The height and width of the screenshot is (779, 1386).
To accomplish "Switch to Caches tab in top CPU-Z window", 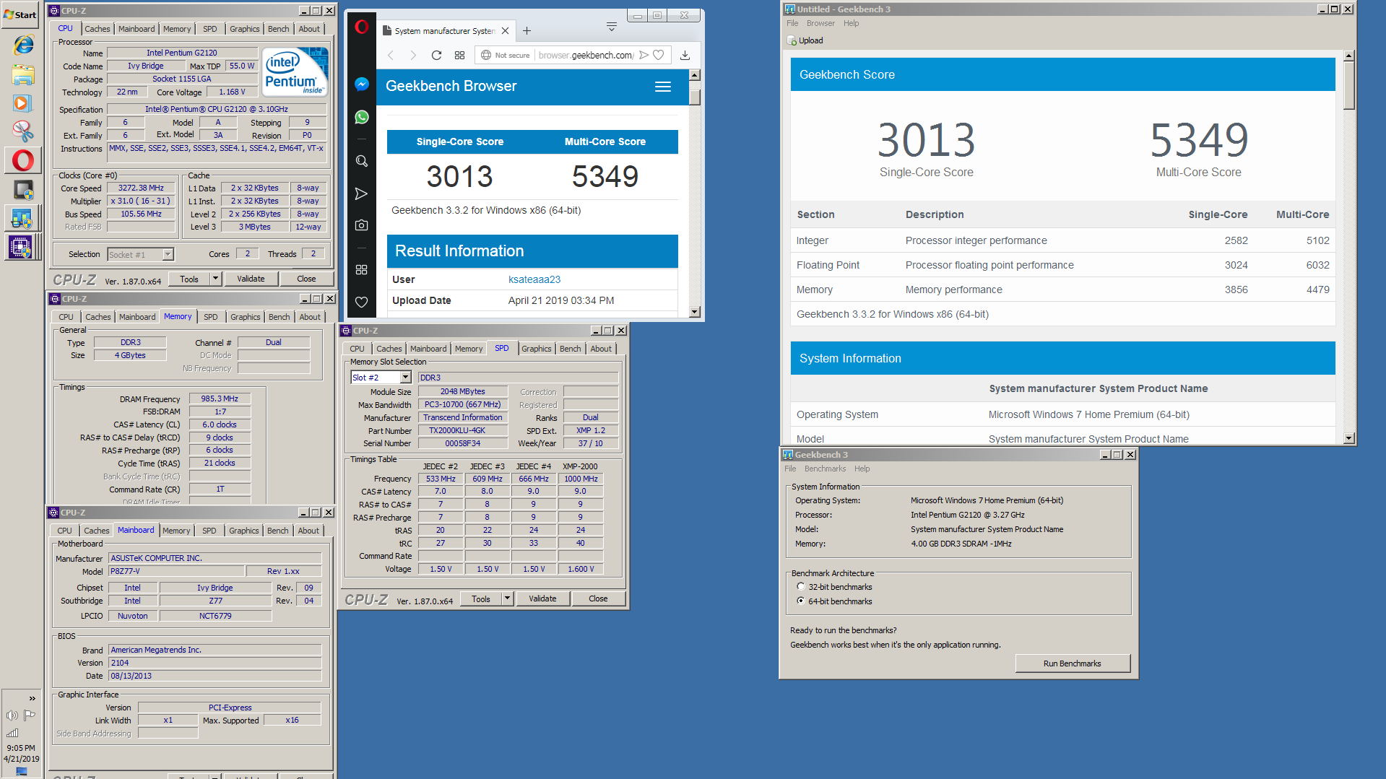I will pos(98,29).
